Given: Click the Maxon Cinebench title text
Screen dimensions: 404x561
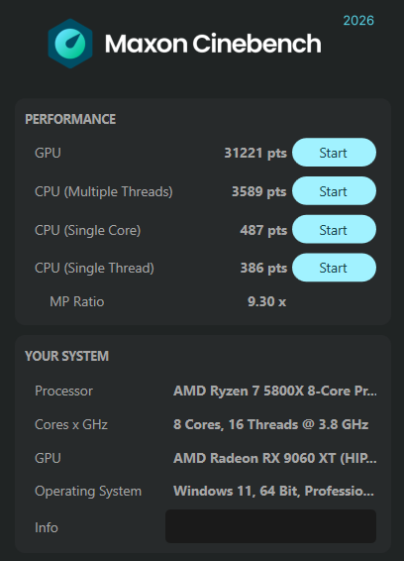Looking at the screenshot, I should coord(213,44).
